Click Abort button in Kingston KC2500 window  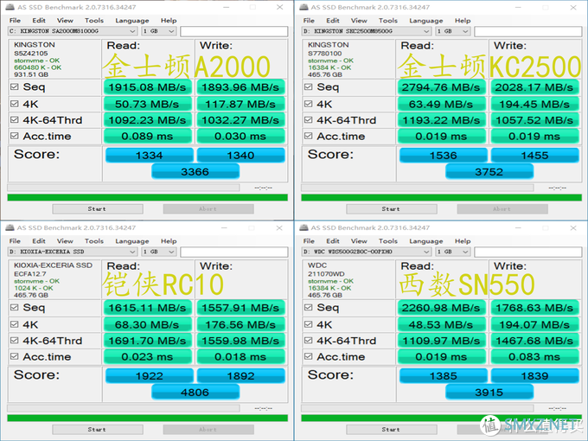(x=502, y=209)
